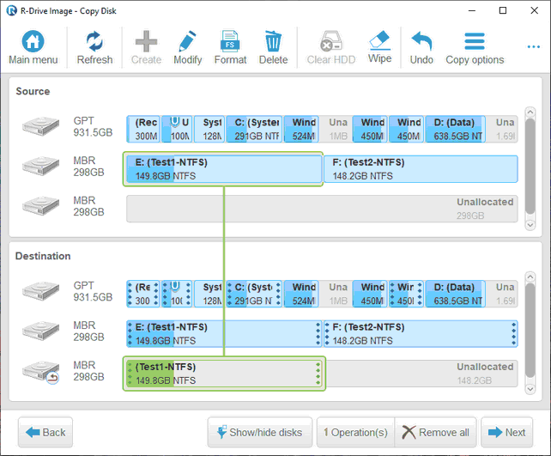The height and width of the screenshot is (456, 551).
Task: Go to Main menu via the home icon
Action: tap(33, 41)
